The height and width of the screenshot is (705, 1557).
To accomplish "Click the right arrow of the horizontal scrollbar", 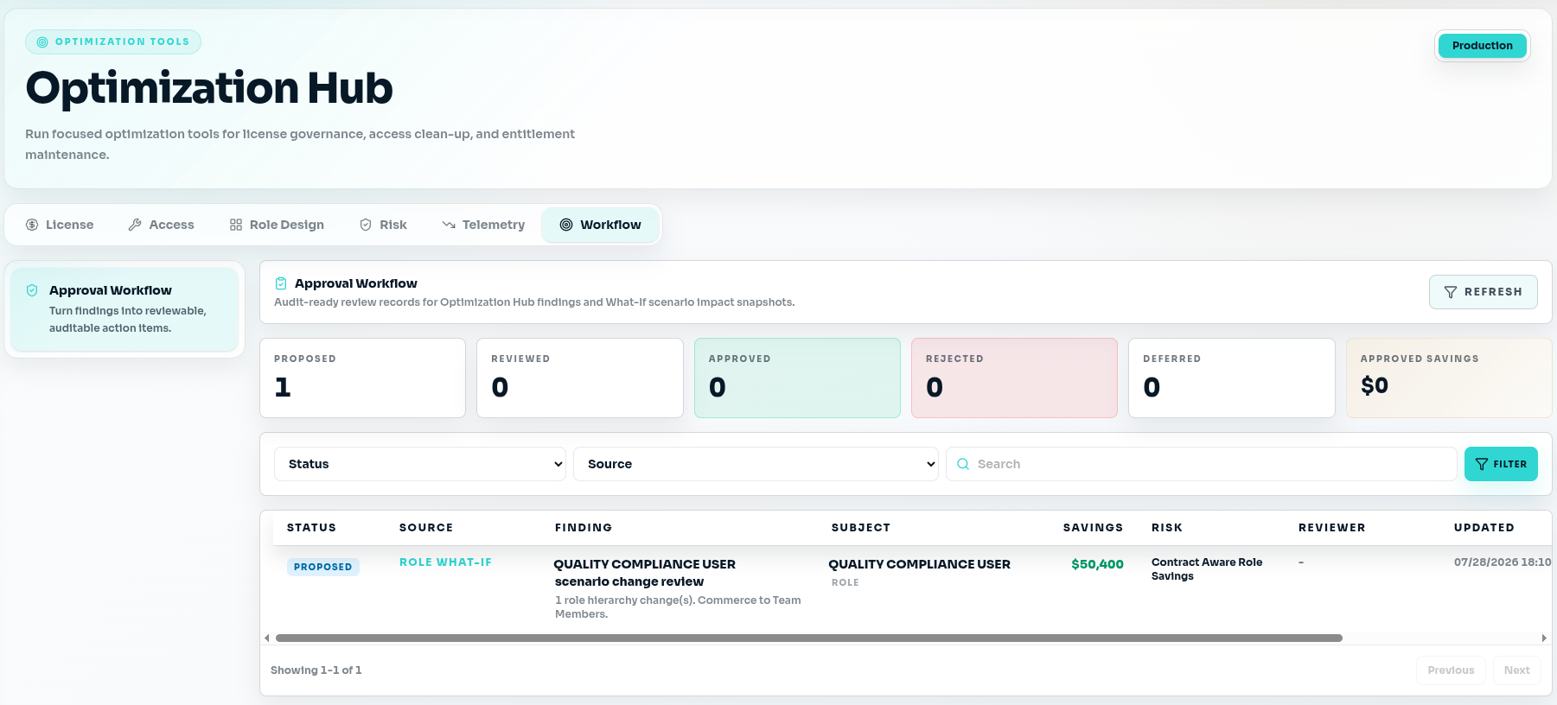I will [1544, 638].
